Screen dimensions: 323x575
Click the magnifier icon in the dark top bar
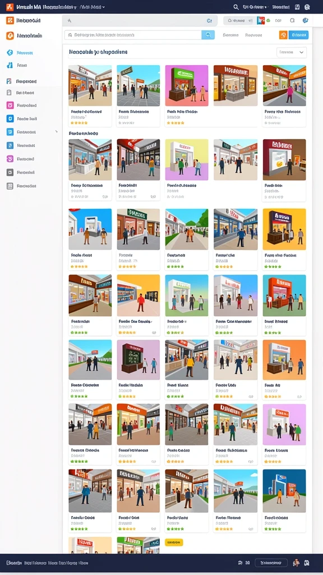[x=236, y=7]
